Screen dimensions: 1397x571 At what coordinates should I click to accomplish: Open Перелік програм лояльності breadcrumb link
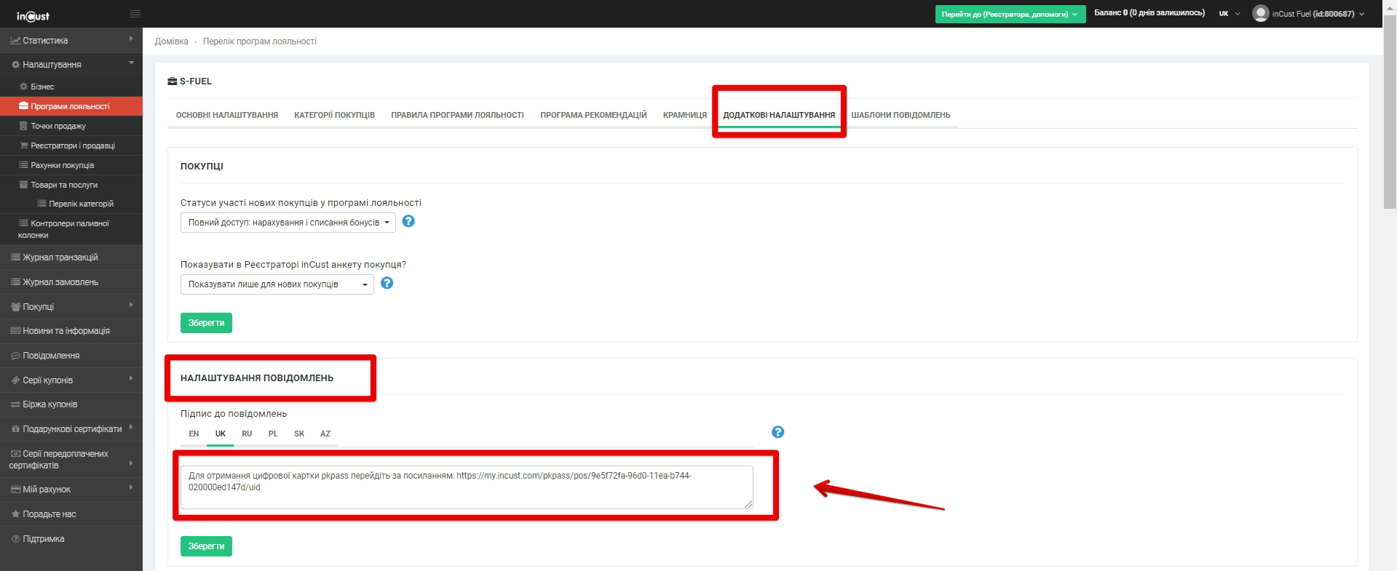[x=260, y=41]
